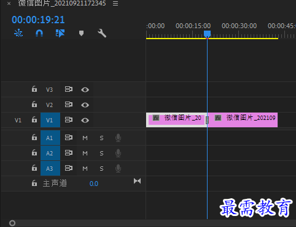Image resolution: width=296 pixels, height=227 pixels.
Task: Select the 微信图片_20210921172345 sequence tab
Action: (x=62, y=3)
